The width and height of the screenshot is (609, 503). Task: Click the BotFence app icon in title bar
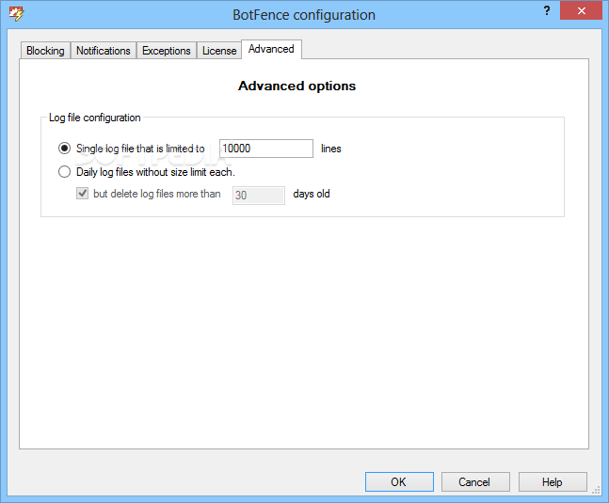[x=16, y=14]
